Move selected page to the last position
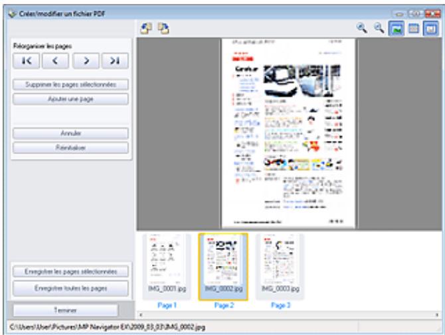 click(x=115, y=60)
